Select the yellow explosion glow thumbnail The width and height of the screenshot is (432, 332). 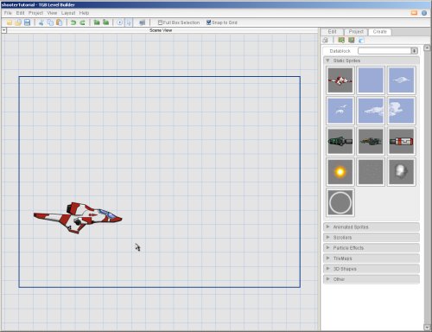(x=340, y=172)
